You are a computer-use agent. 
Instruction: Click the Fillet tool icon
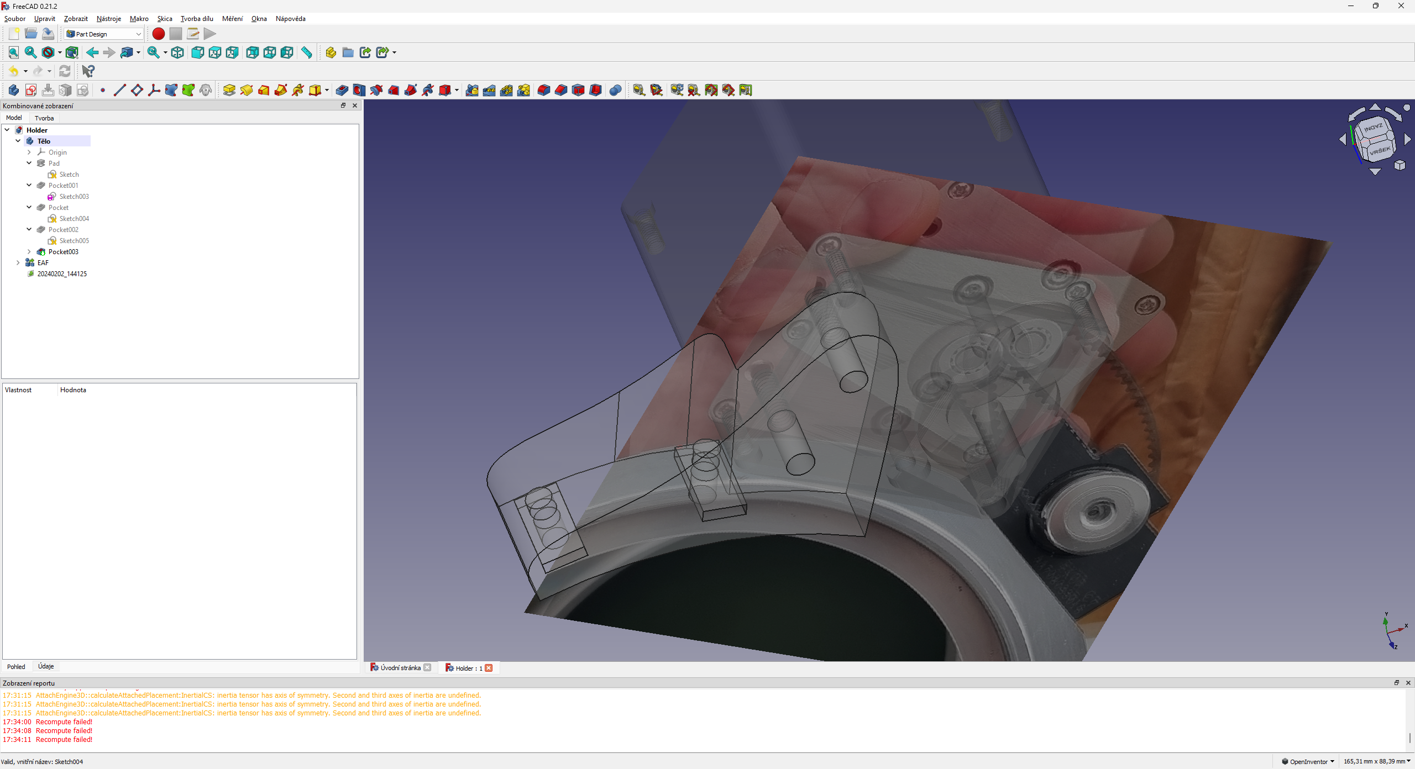pos(544,90)
